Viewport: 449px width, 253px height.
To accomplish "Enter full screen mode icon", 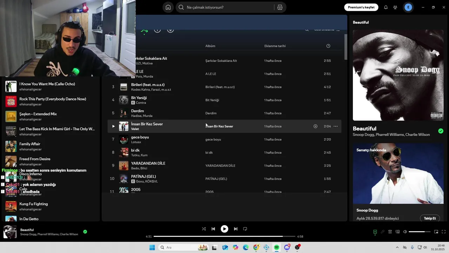I will [x=444, y=232].
